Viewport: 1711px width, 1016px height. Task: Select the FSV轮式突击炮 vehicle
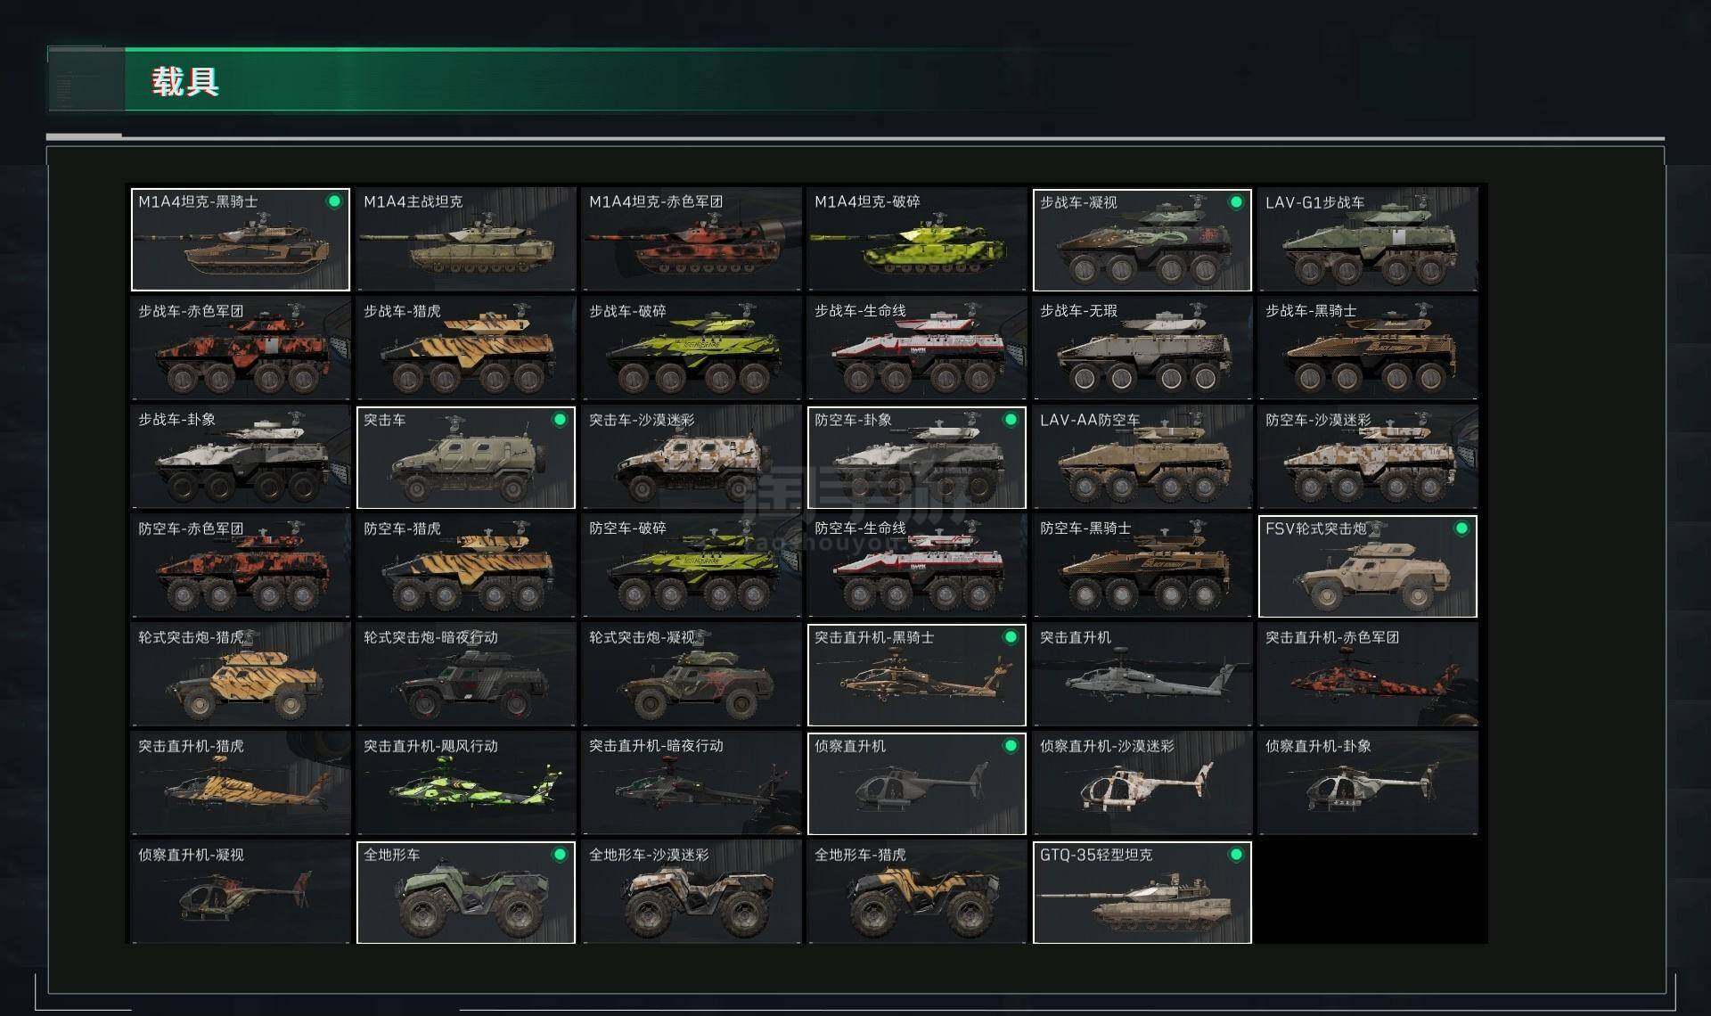[x=1368, y=566]
